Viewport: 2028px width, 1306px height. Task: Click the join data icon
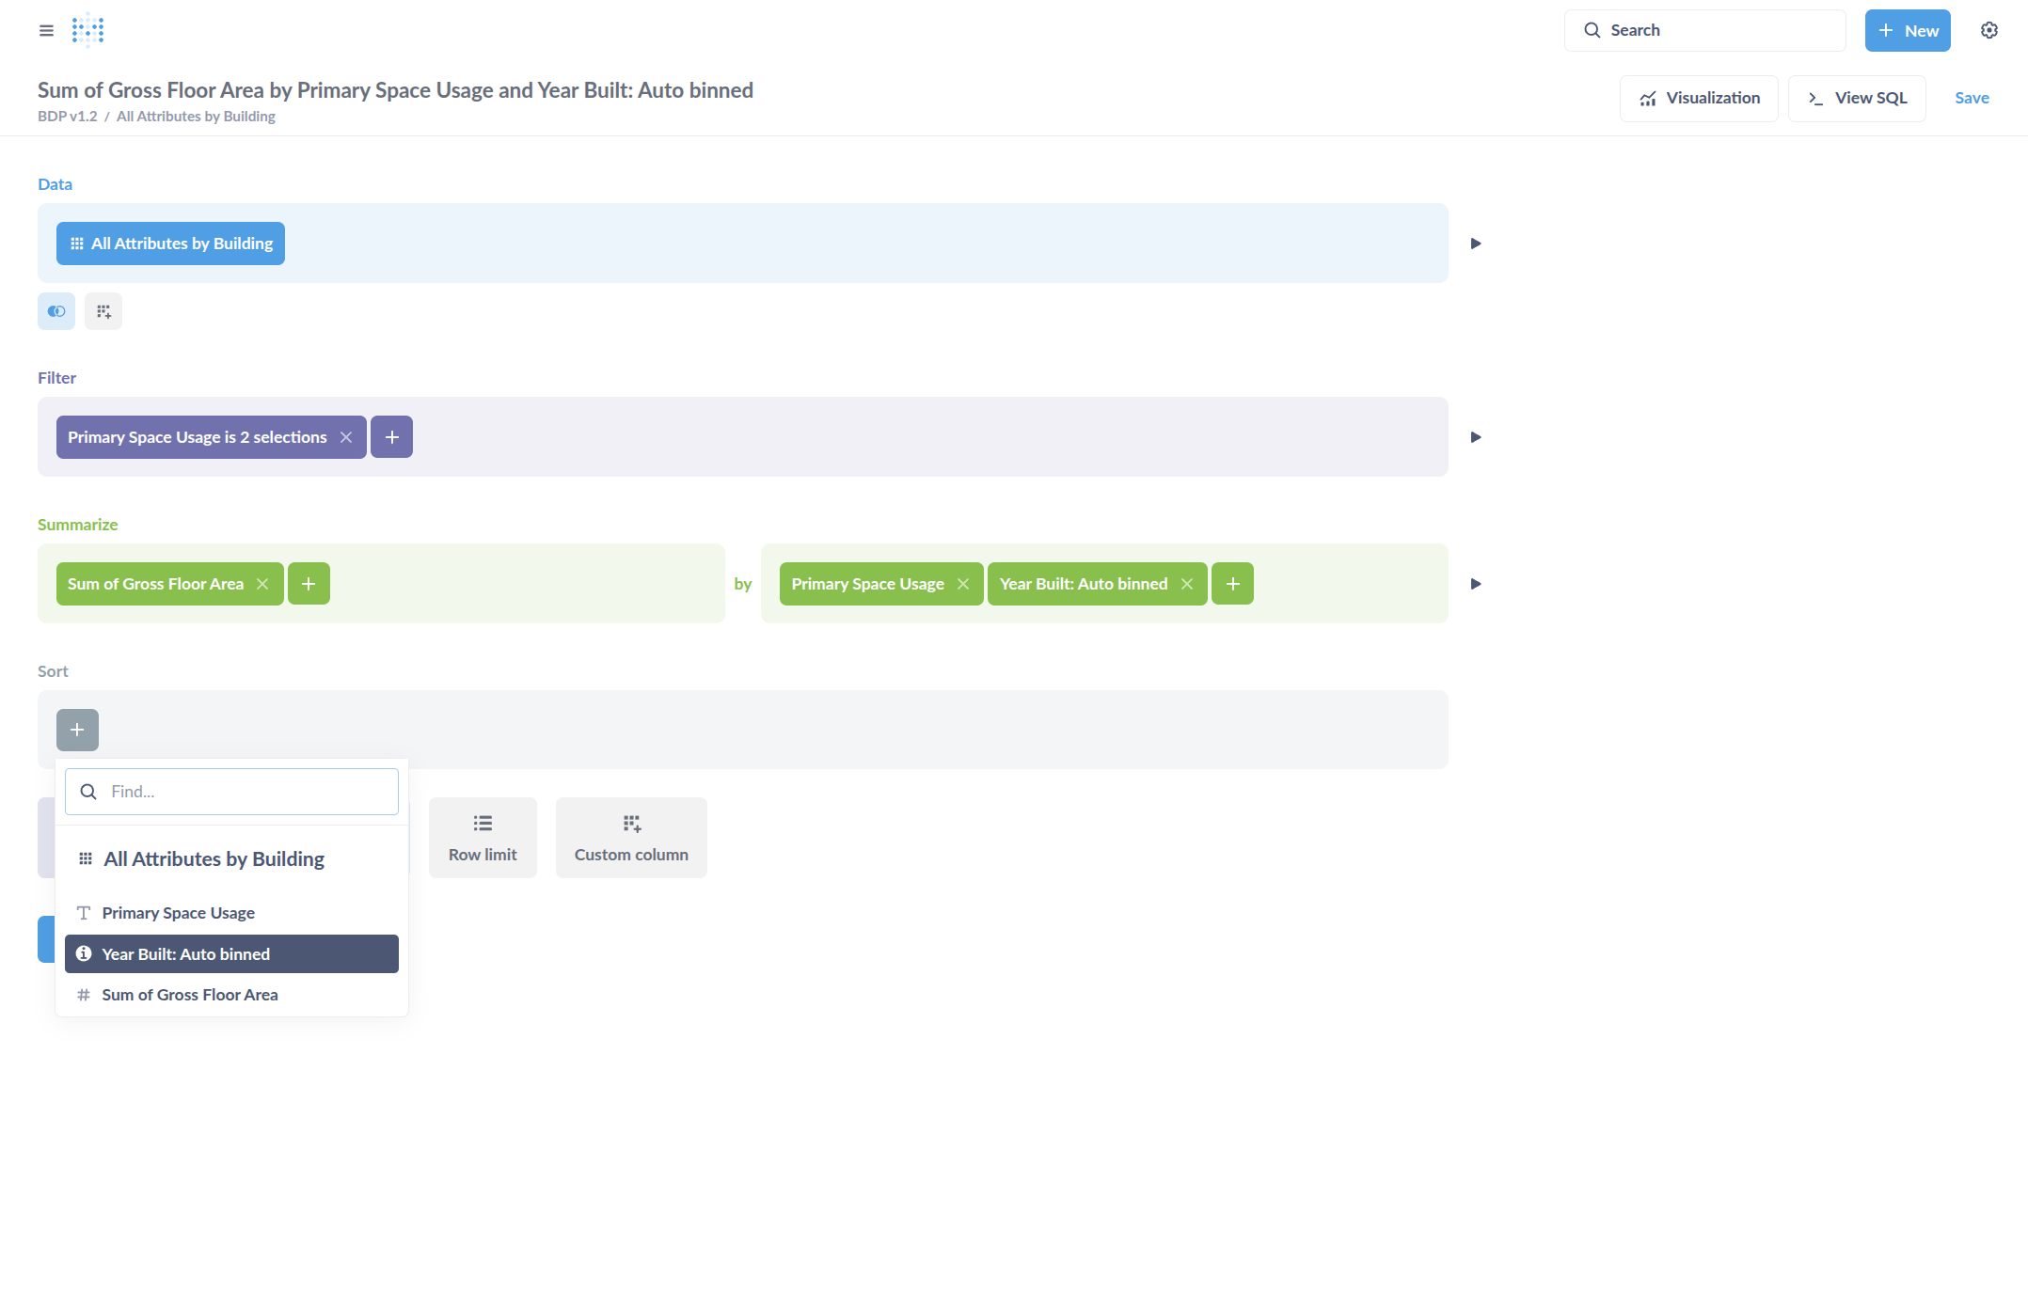click(x=56, y=311)
